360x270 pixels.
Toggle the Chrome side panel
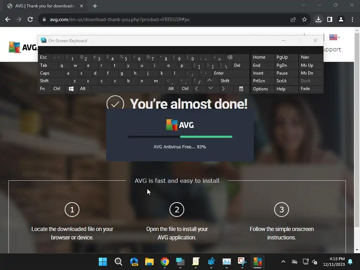click(x=330, y=20)
